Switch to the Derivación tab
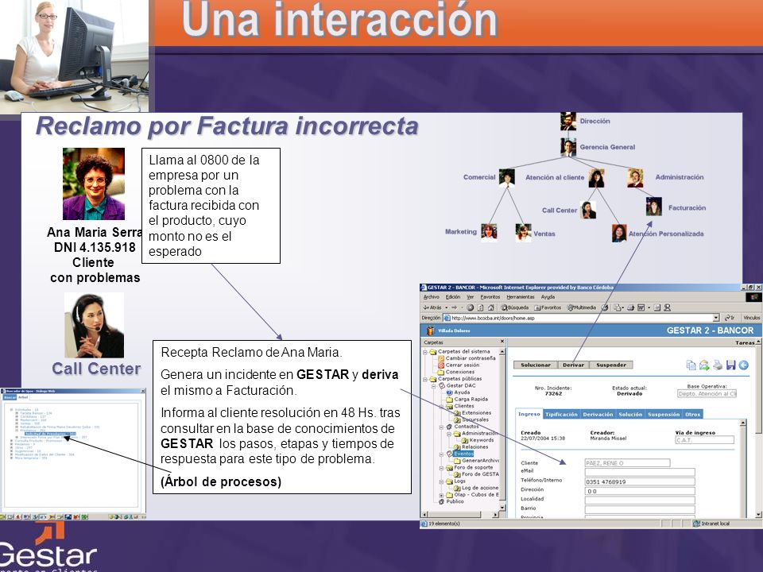The width and height of the screenshot is (763, 572). click(598, 414)
